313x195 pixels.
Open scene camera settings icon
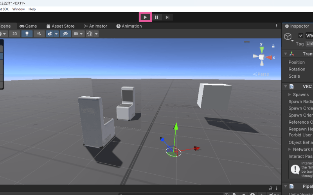[x=76, y=34]
